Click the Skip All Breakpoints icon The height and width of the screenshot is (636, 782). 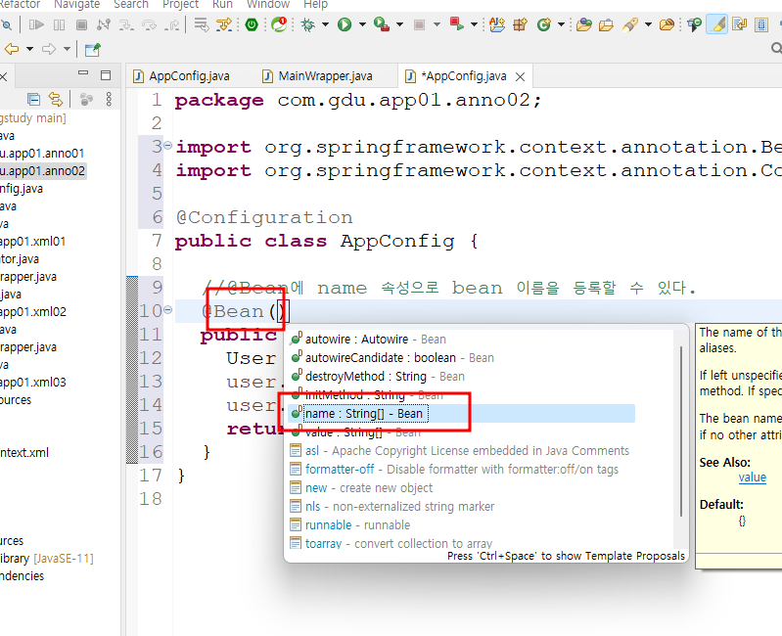point(6,23)
